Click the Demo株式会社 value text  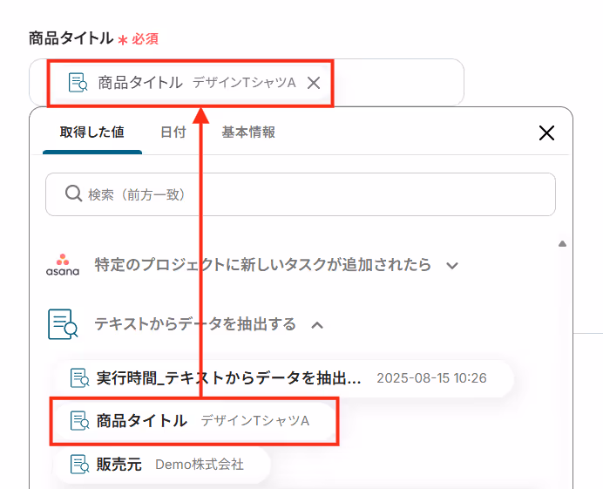[200, 465]
